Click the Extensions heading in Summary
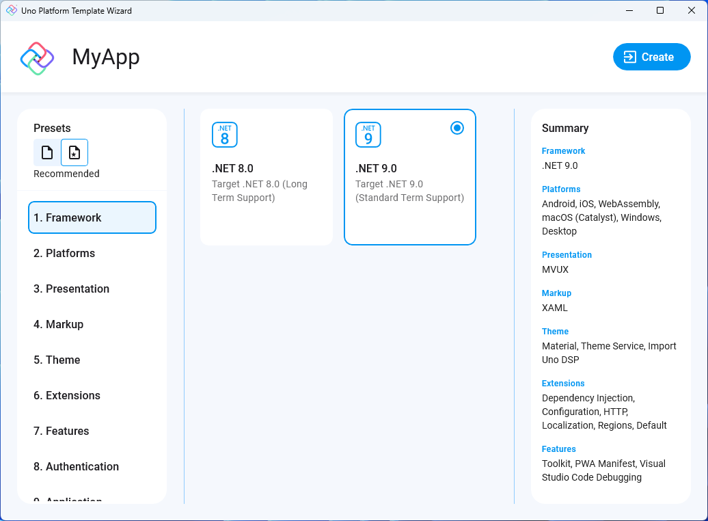 [563, 383]
